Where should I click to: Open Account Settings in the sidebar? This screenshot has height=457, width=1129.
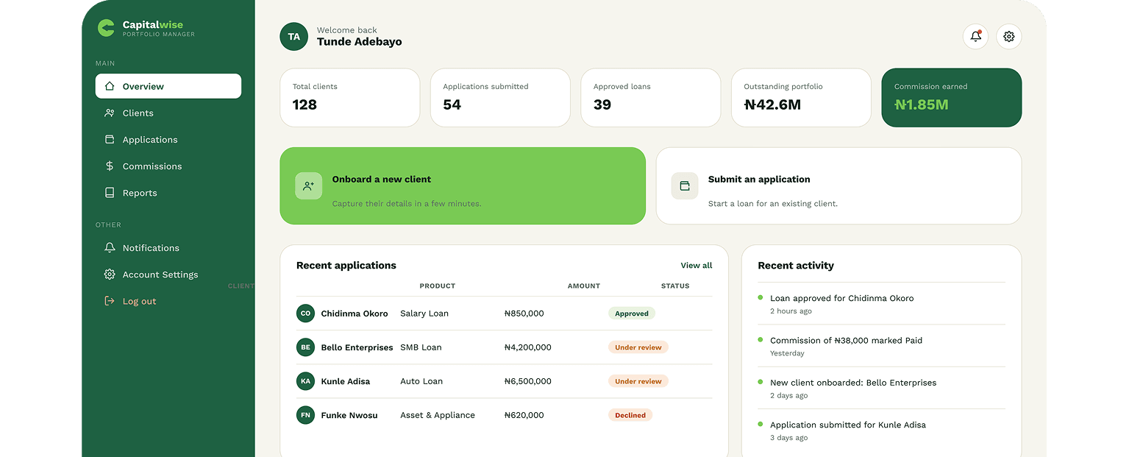pyautogui.click(x=168, y=274)
